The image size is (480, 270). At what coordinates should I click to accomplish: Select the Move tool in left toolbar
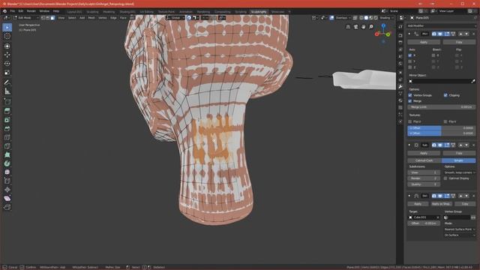pos(7,55)
